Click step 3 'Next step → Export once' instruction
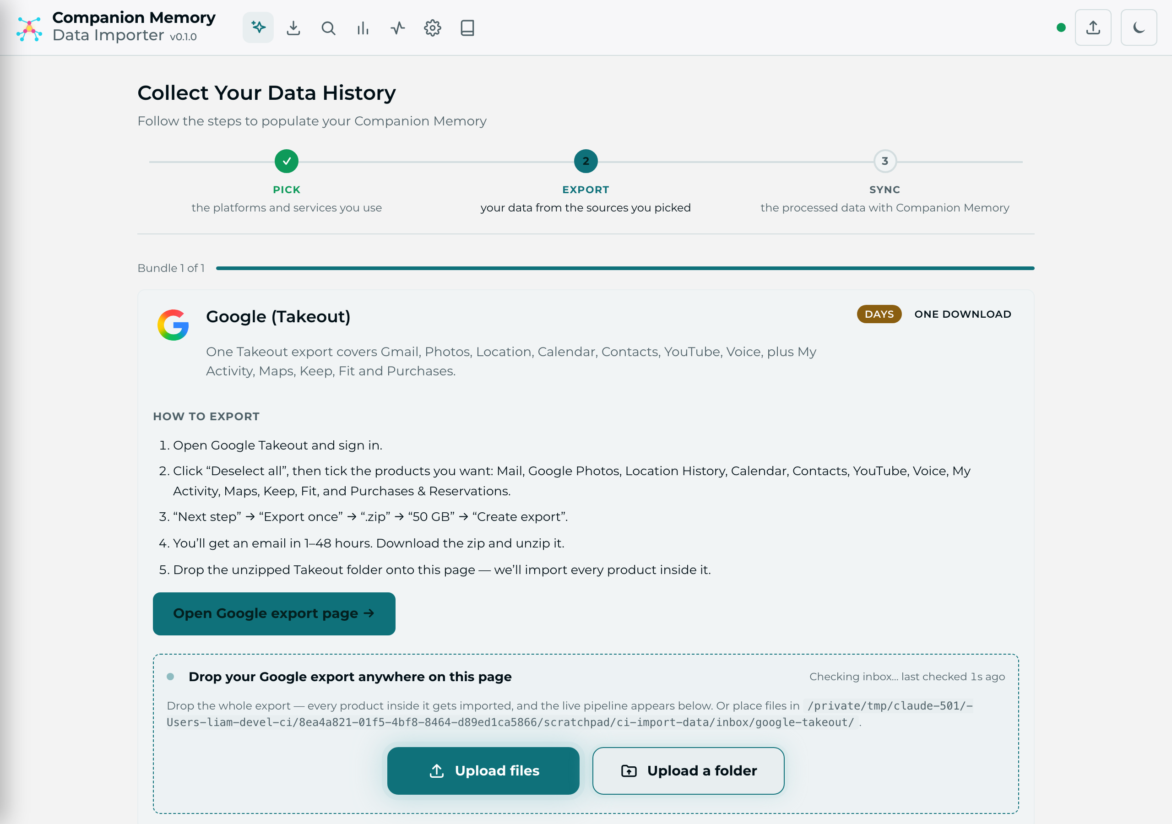This screenshot has width=1172, height=824. pos(370,517)
